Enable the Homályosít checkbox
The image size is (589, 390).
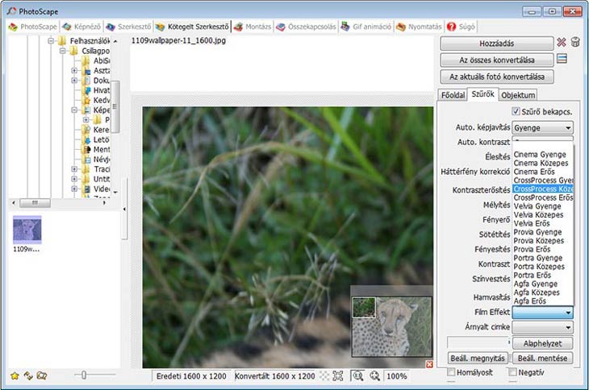[x=451, y=372]
